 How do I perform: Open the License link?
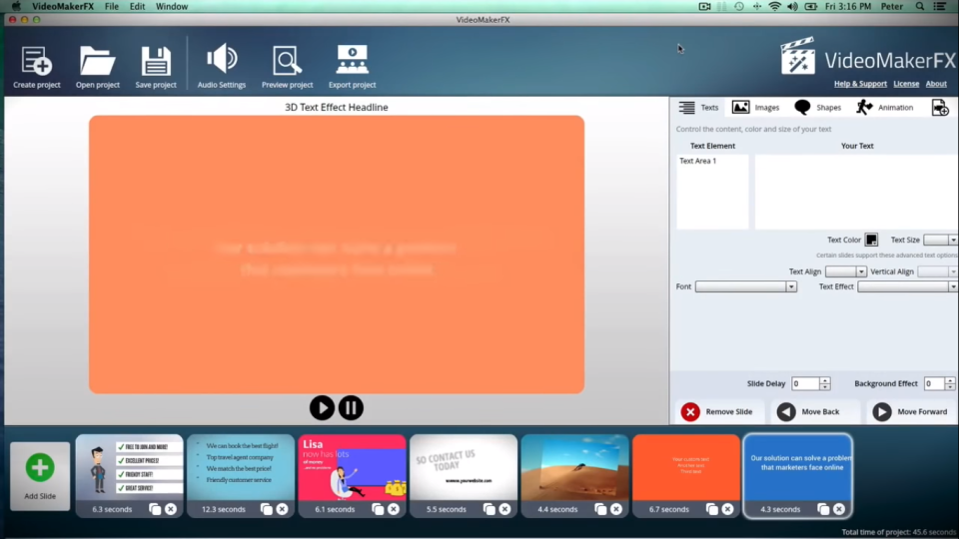(906, 84)
